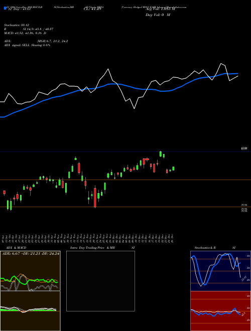
Task: Open the blue Stochastics chart panel
Action: coord(220,271)
